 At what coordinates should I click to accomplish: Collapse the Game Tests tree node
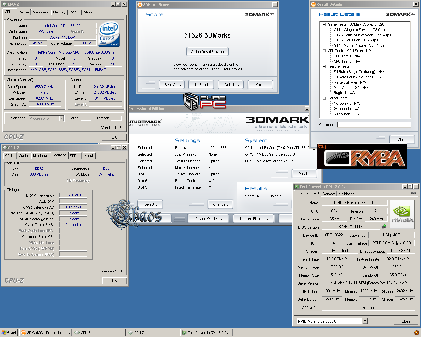324,24
